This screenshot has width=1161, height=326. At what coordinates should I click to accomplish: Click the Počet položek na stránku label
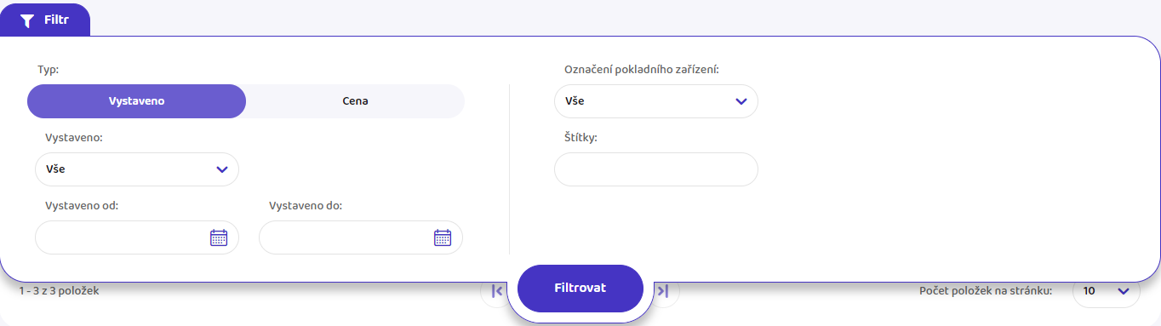[x=986, y=291]
